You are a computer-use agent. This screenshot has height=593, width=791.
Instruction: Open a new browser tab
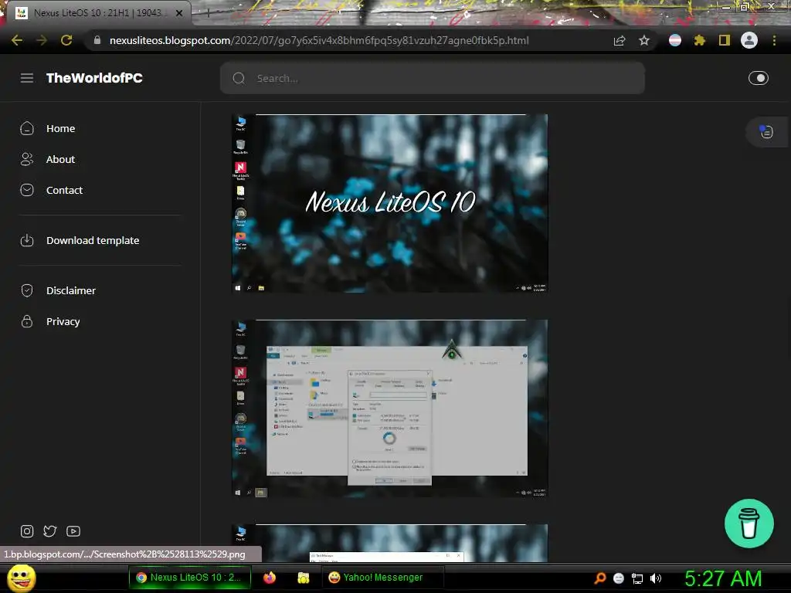[208, 13]
